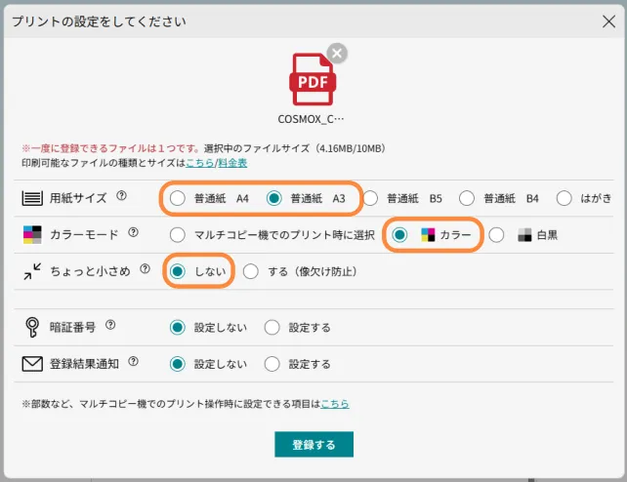Remove the attached PDF file with gray X
The image size is (627, 482).
pyautogui.click(x=337, y=54)
